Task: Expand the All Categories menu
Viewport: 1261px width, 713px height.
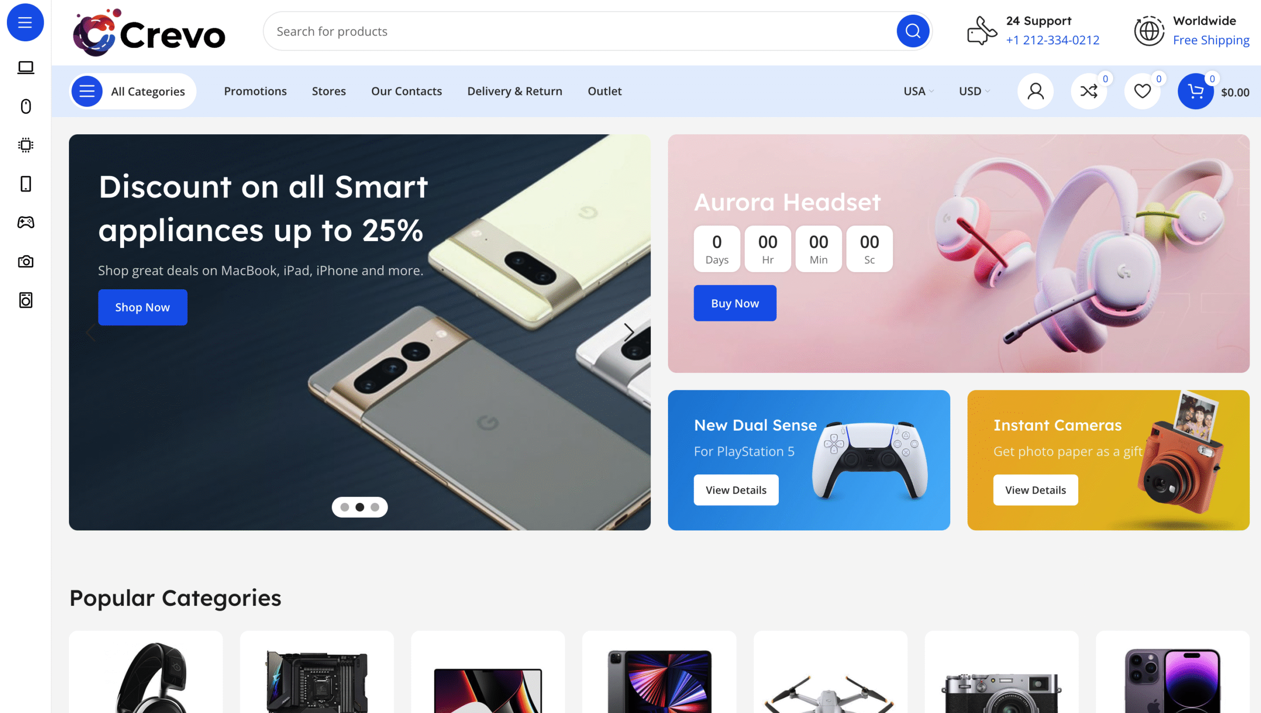Action: pos(133,91)
